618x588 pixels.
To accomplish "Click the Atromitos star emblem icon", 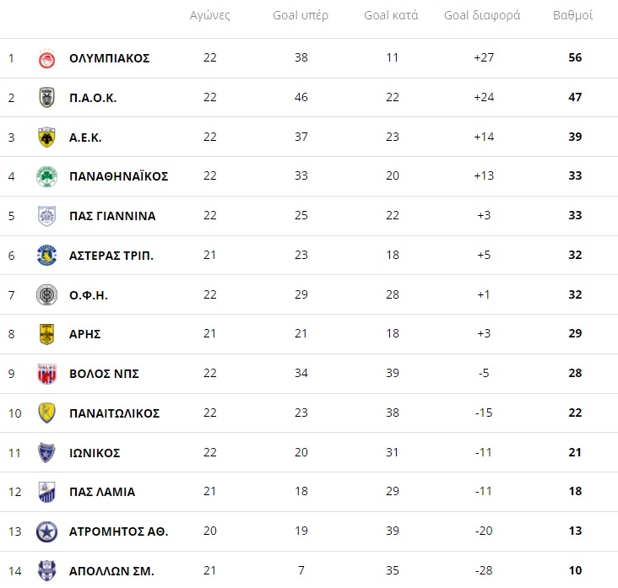I will pos(46,531).
